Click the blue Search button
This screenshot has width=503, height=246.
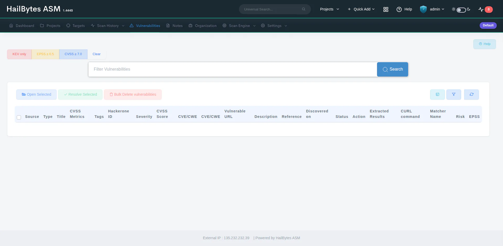392,69
